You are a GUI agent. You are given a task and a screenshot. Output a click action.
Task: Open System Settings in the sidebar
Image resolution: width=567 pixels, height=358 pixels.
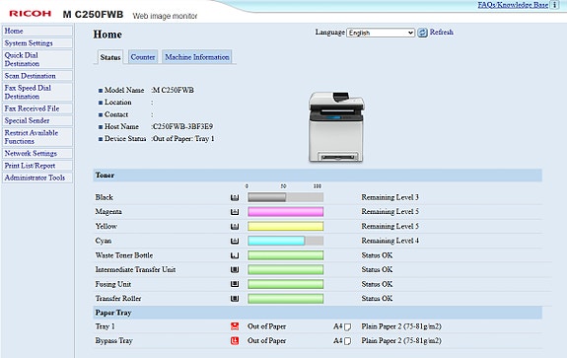(x=37, y=43)
